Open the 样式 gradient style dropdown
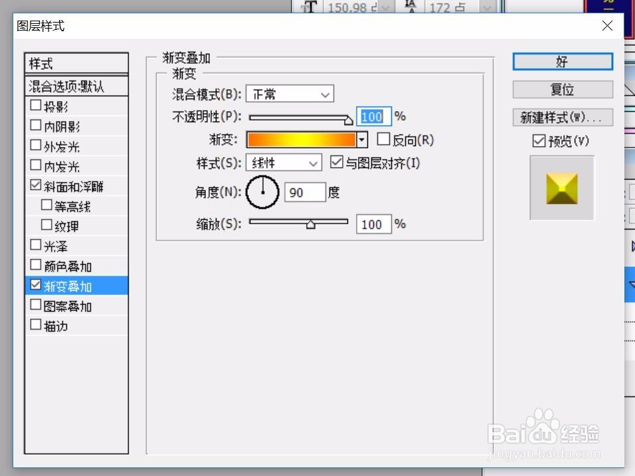 tap(284, 162)
